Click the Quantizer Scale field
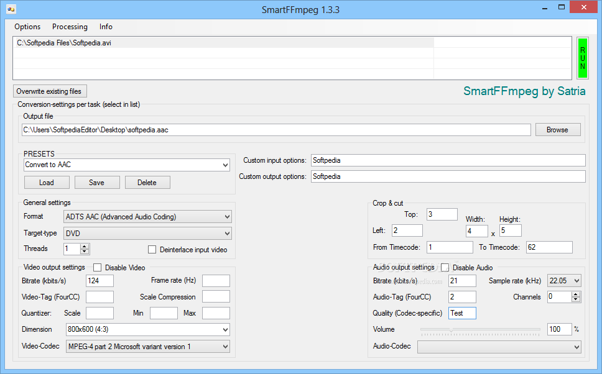602x374 pixels. pyautogui.click(x=100, y=313)
